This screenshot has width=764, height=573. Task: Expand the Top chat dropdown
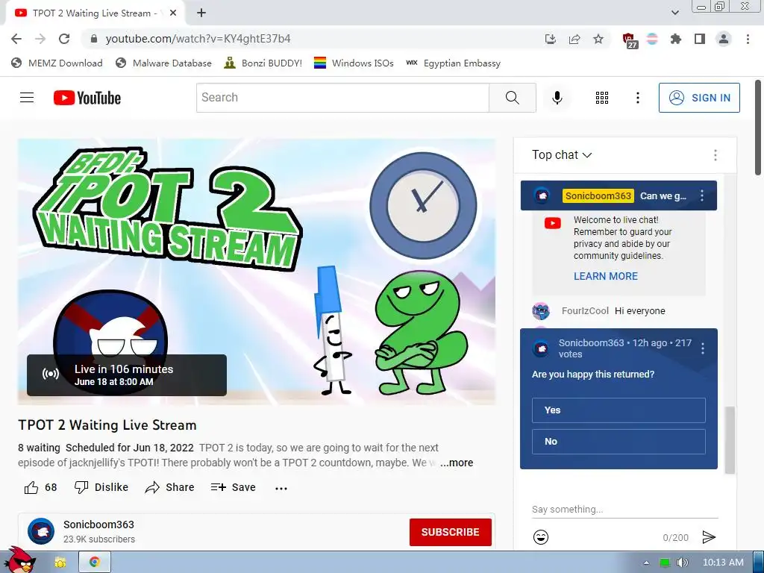(562, 155)
